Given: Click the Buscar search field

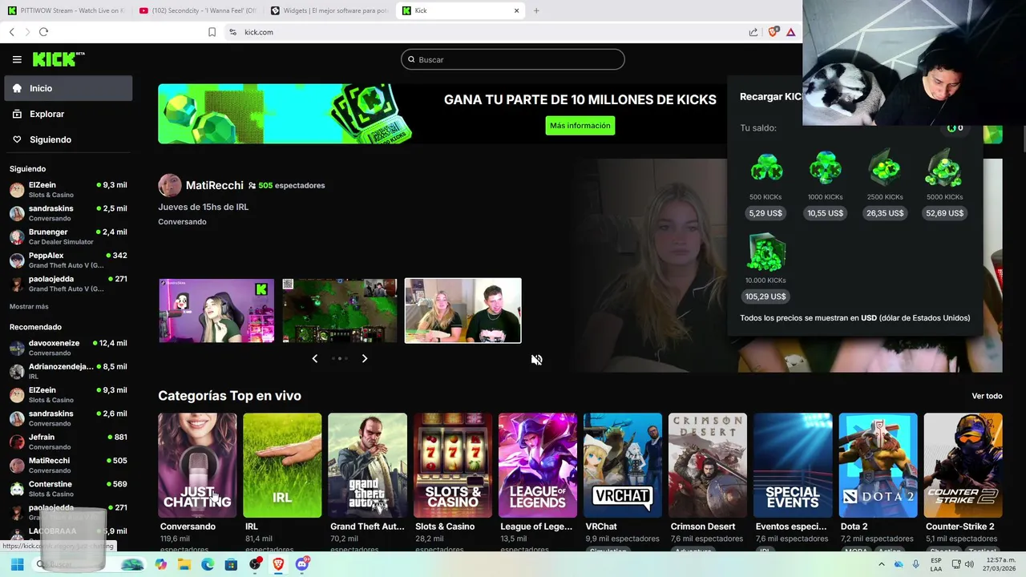Looking at the screenshot, I should point(513,59).
